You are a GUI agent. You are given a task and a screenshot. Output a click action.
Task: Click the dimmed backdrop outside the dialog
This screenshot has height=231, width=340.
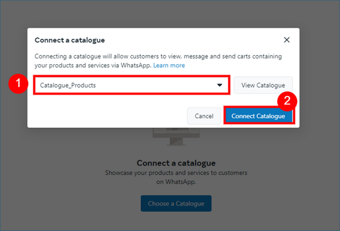click(71, 176)
